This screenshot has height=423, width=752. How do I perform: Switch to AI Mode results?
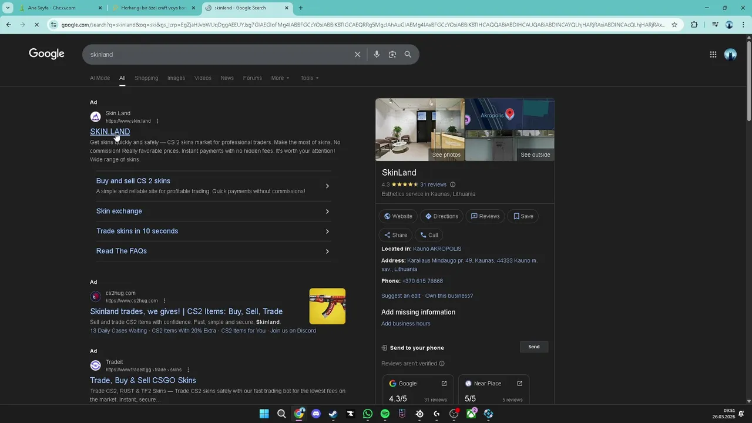(100, 78)
